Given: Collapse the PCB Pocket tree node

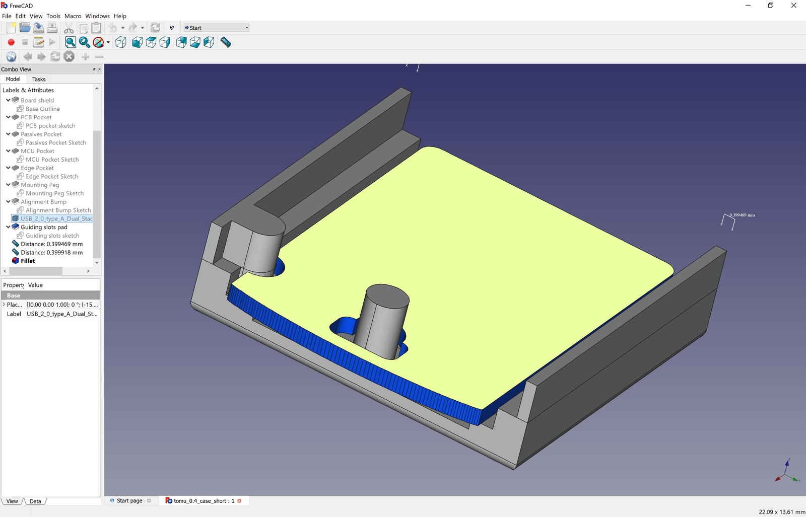Looking at the screenshot, I should [8, 117].
